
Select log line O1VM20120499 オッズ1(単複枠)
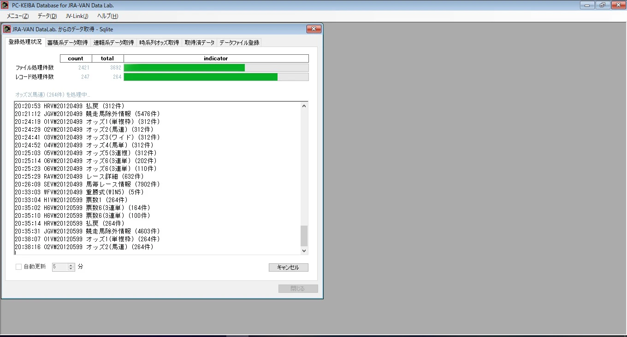[x=87, y=122]
